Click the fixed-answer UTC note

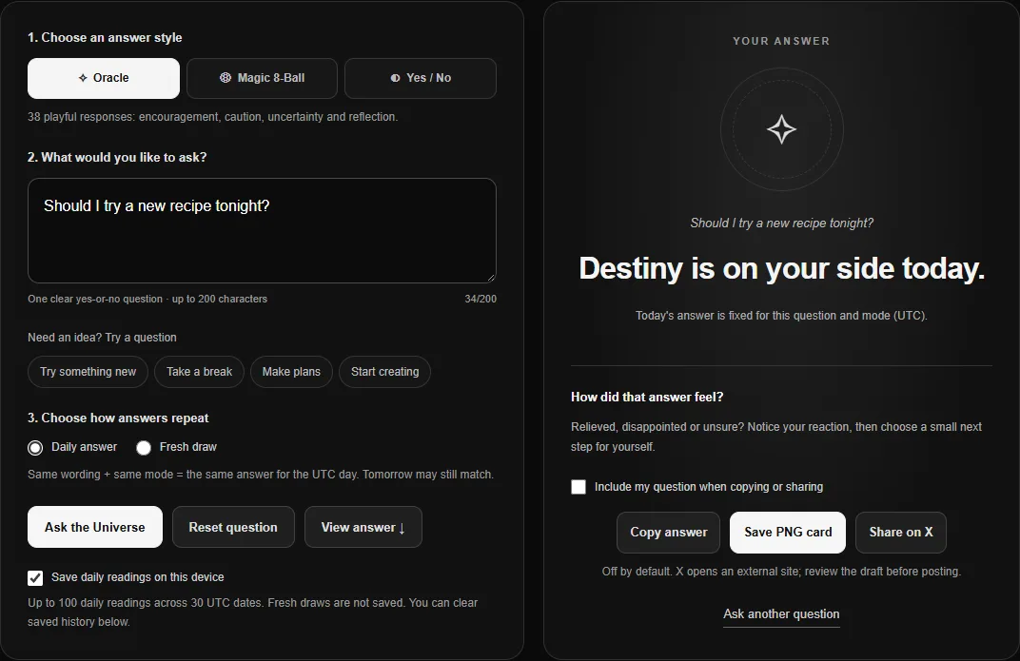(x=781, y=316)
